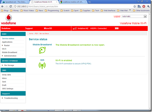The width and height of the screenshot is (152, 112).
Task: Open the Web Interfaces bookmark folder
Action: tap(108, 11)
